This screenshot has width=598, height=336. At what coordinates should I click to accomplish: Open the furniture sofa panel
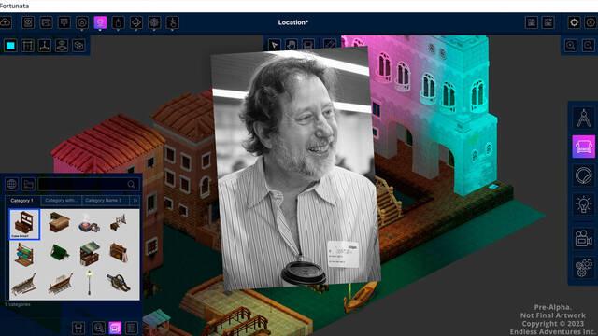pos(583,147)
